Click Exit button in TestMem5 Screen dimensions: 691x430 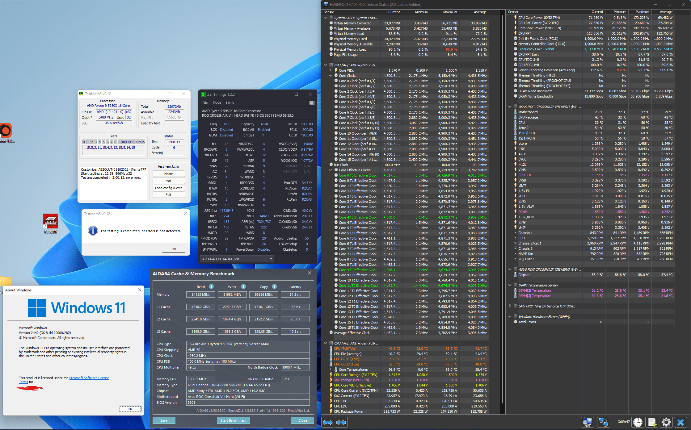pyautogui.click(x=168, y=195)
